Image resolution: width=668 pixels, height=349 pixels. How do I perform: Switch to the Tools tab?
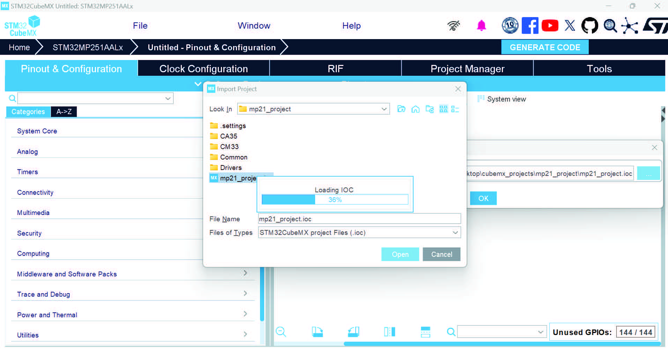click(599, 69)
